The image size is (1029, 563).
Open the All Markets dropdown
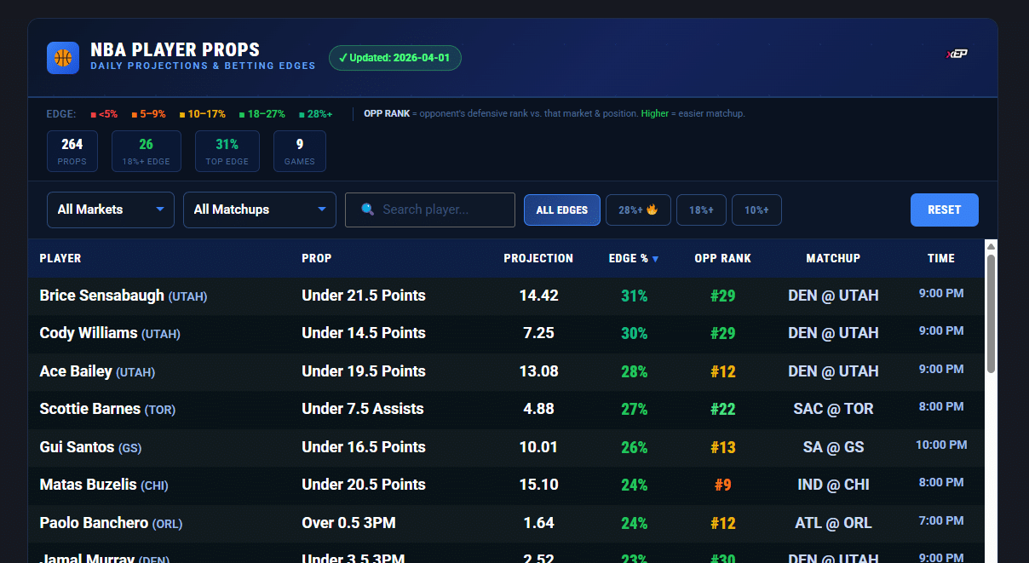[x=111, y=210]
